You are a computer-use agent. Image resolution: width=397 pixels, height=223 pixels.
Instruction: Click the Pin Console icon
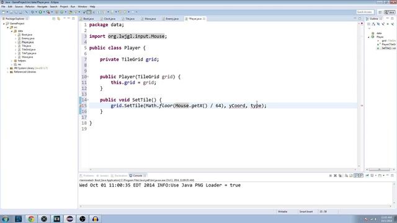point(367,175)
